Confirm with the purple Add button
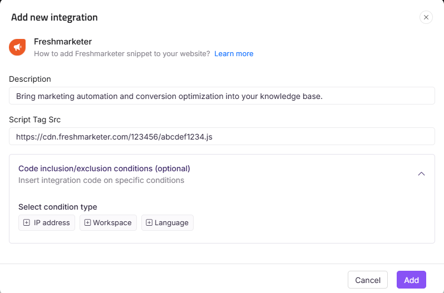The width and height of the screenshot is (444, 293). (411, 280)
